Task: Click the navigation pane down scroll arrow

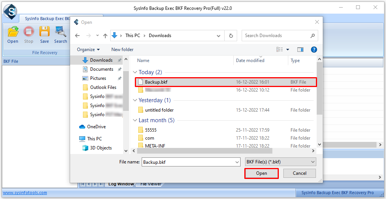Action: pos(126,151)
